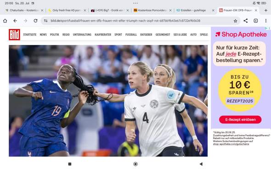Select the STARTSEITE navigation link

(x=30, y=34)
